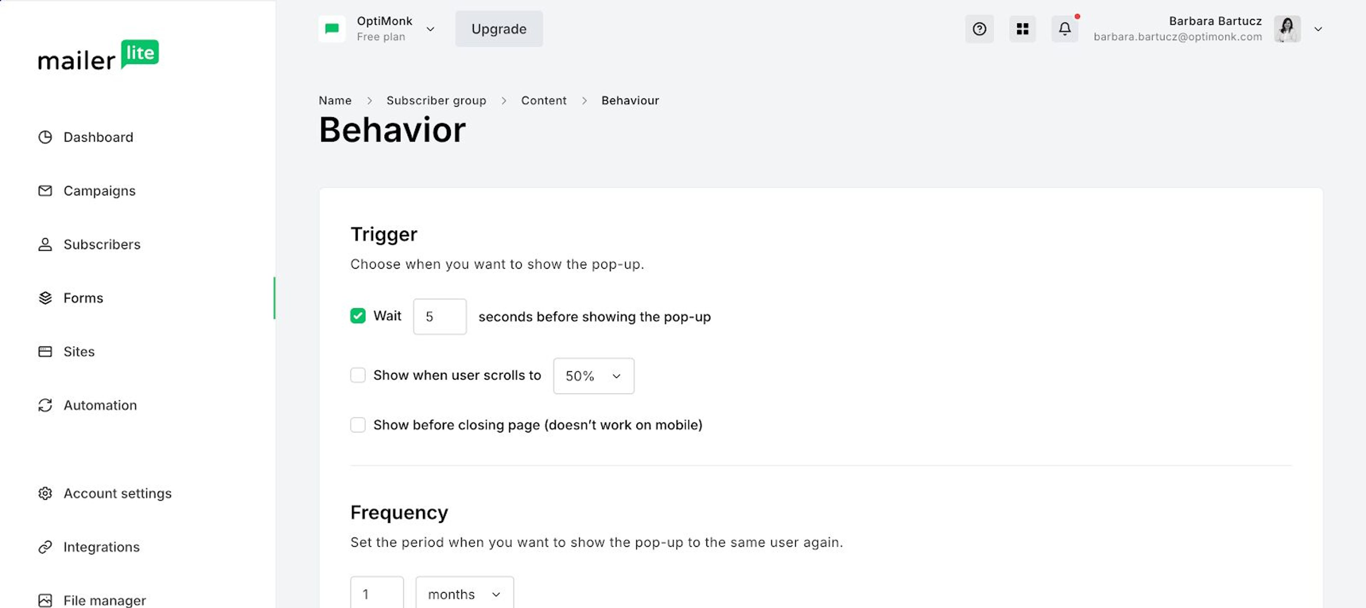1366x608 pixels.
Task: Check notifications via the bell icon
Action: [x=1065, y=28]
